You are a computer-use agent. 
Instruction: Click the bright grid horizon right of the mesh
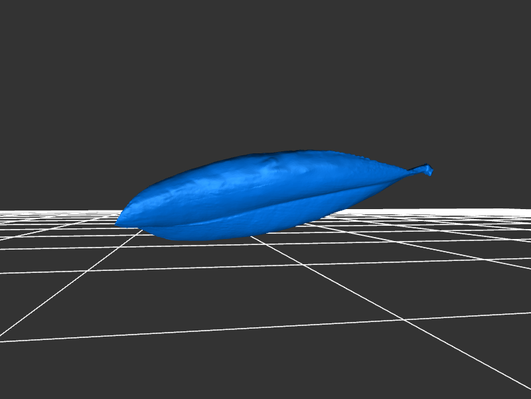coord(478,211)
